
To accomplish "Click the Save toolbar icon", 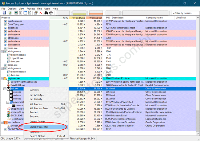I will click(x=4, y=13).
